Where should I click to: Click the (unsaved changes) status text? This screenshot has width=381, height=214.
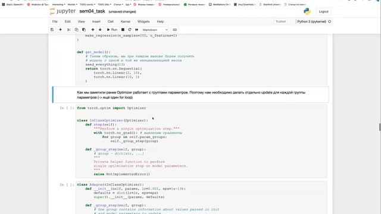(x=122, y=12)
